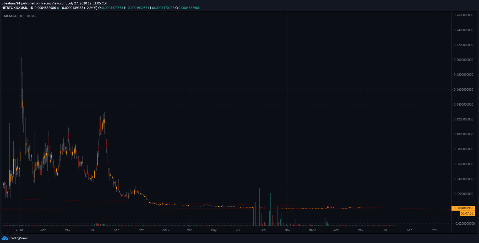Click the countdown timer label 06:07:56

click(467, 213)
